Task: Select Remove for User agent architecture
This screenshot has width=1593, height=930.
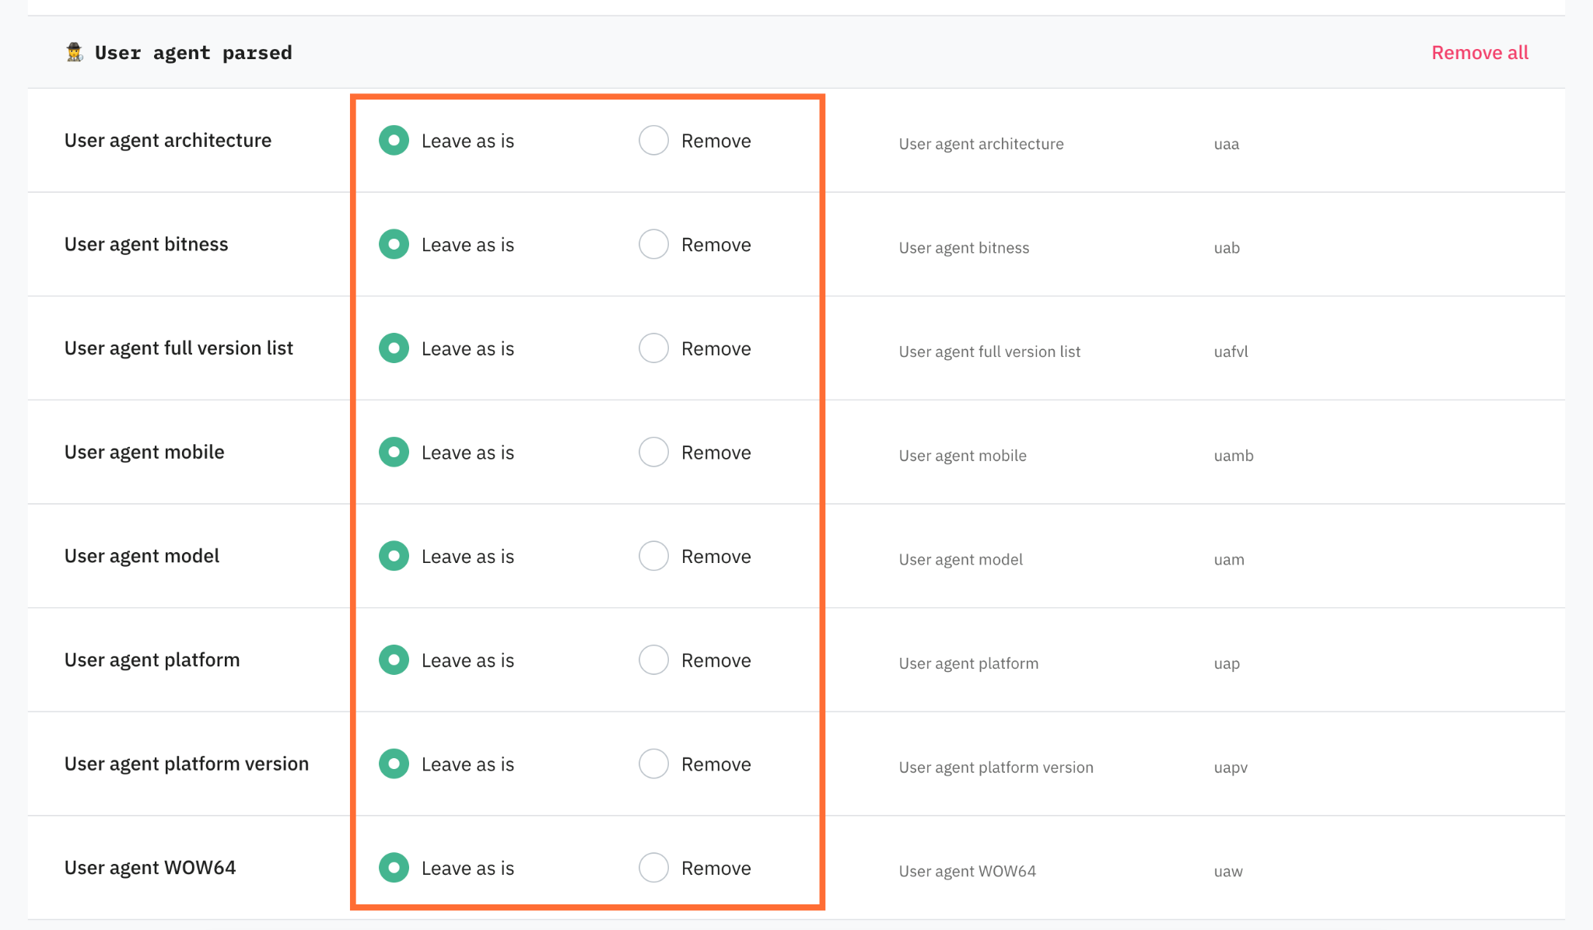Action: [x=653, y=140]
